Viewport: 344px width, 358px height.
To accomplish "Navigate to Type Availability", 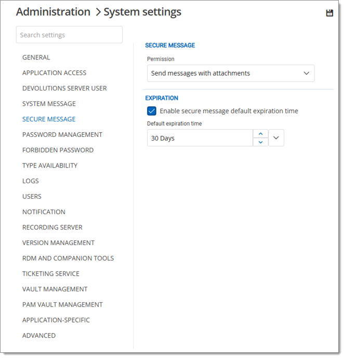I will [50, 165].
